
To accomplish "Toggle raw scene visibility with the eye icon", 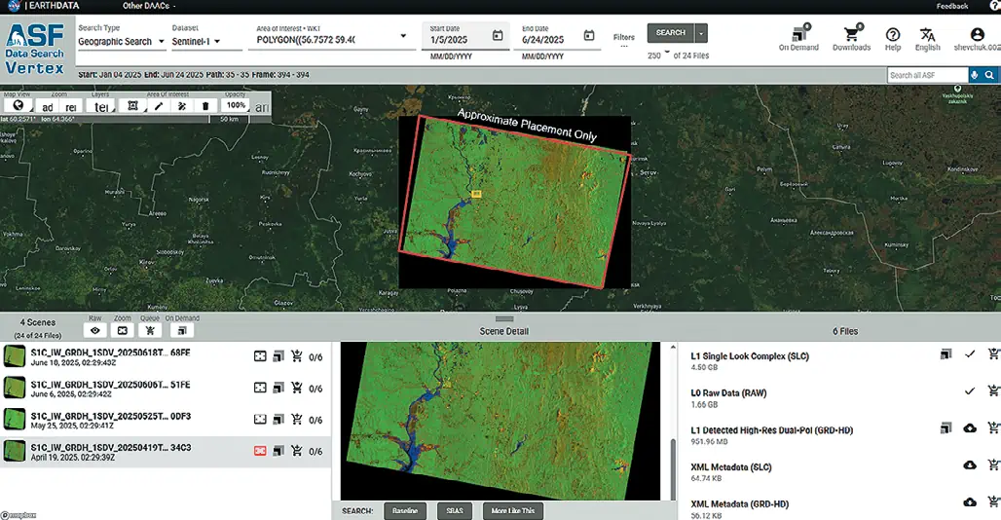I will pos(95,331).
